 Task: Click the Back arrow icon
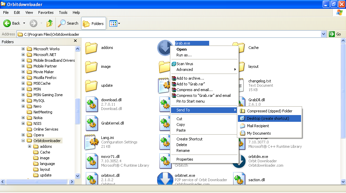[7, 23]
